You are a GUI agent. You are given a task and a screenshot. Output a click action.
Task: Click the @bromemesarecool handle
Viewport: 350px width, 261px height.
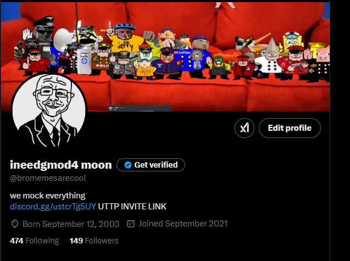[48, 178]
